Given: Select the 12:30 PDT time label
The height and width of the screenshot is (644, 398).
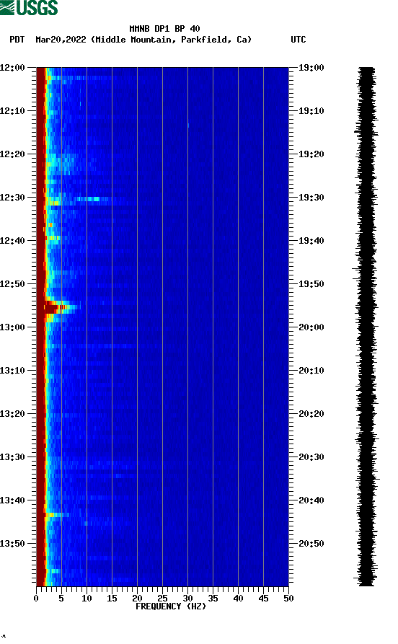Looking at the screenshot, I should point(12,197).
